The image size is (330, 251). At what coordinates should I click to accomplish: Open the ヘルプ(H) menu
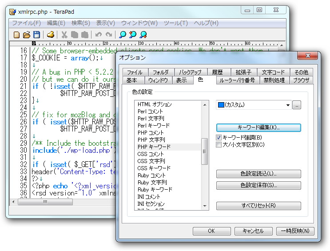[x=206, y=23]
